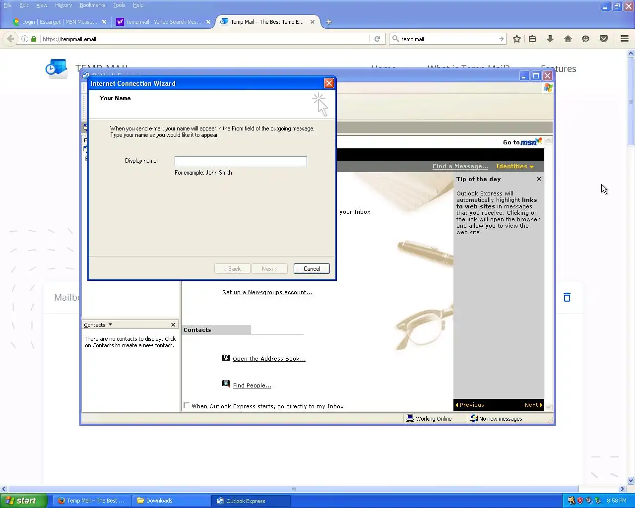The width and height of the screenshot is (635, 508).
Task: Click Previous tip of the day
Action: 469,405
